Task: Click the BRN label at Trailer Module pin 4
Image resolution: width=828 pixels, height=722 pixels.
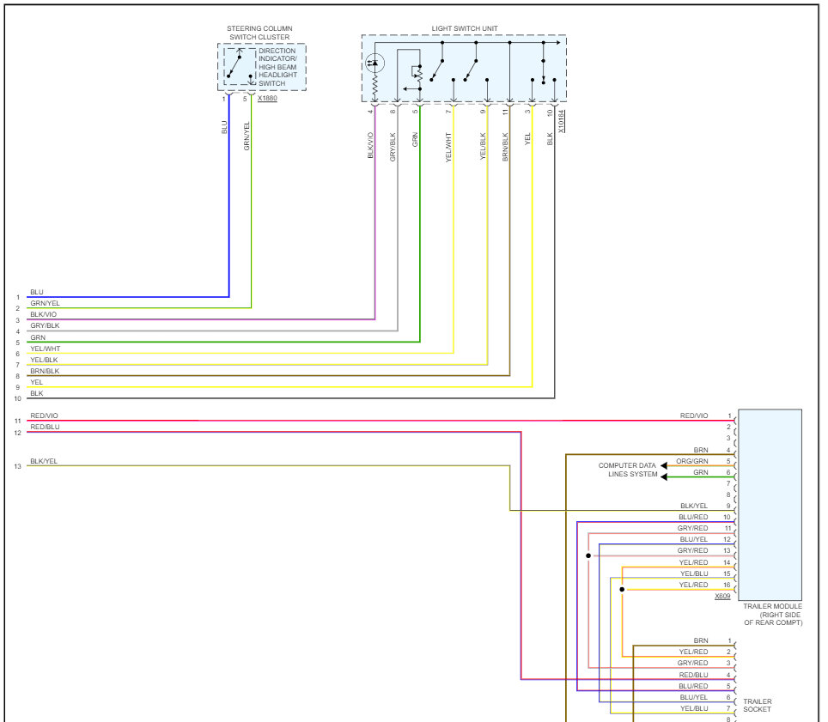Action: click(701, 450)
